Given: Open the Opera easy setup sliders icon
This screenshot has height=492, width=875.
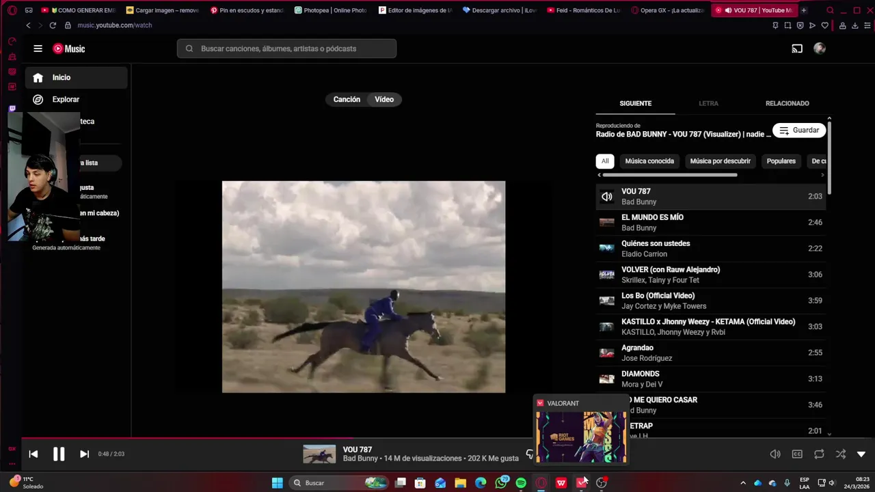Looking at the screenshot, I should (868, 25).
